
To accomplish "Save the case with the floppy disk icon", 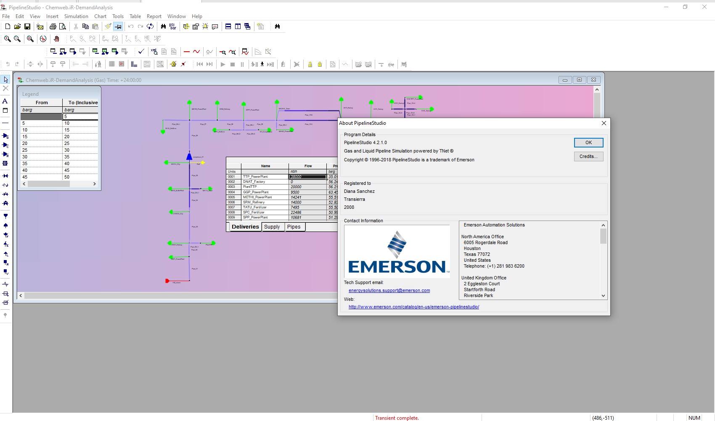I will point(27,26).
